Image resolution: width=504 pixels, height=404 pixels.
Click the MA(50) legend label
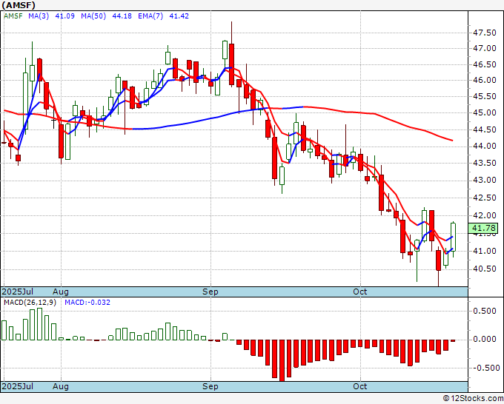[93, 16]
